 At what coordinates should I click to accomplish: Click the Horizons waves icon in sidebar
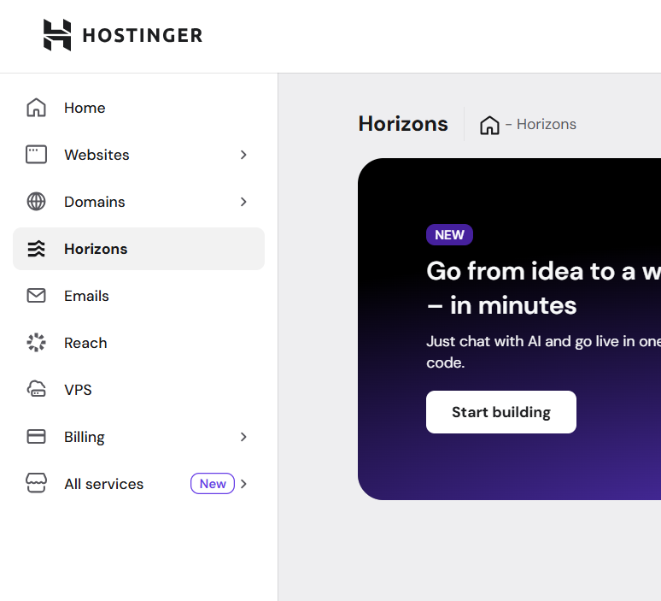point(36,249)
